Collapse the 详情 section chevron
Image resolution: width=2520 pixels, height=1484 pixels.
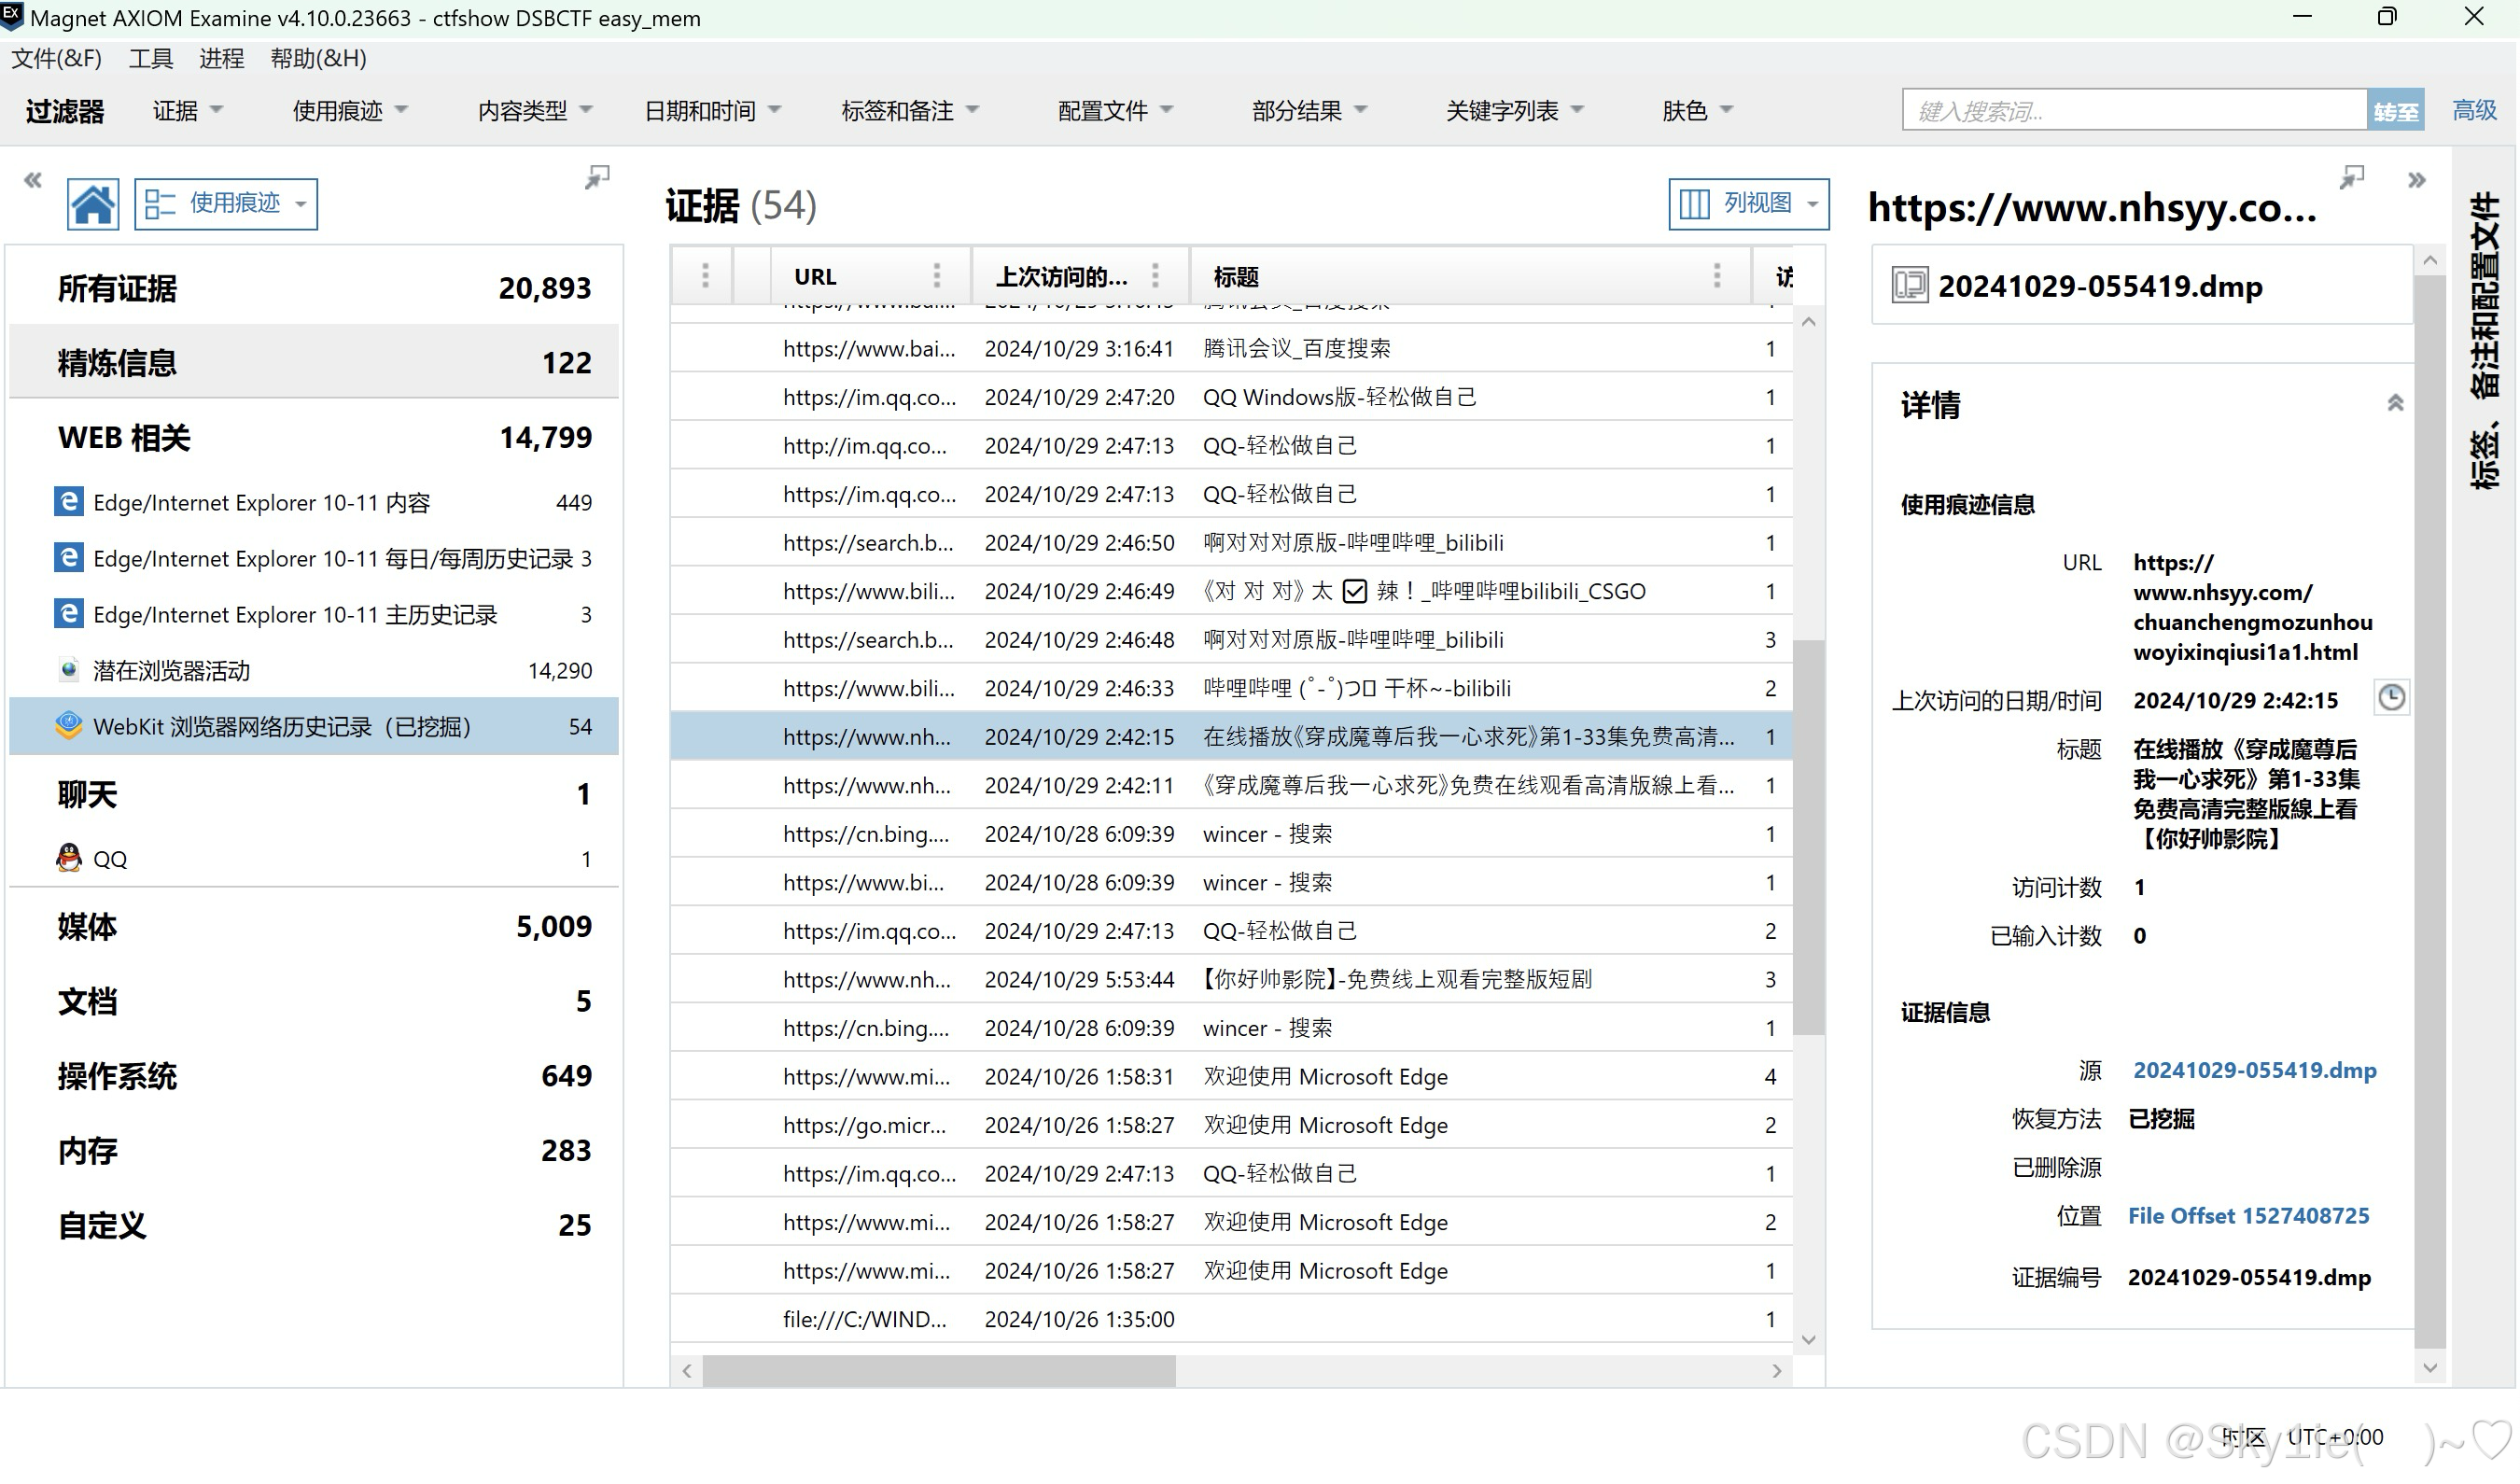click(2395, 404)
